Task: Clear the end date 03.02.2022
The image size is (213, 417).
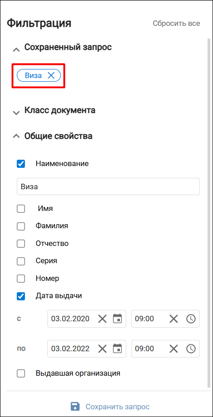Action: [x=102, y=348]
